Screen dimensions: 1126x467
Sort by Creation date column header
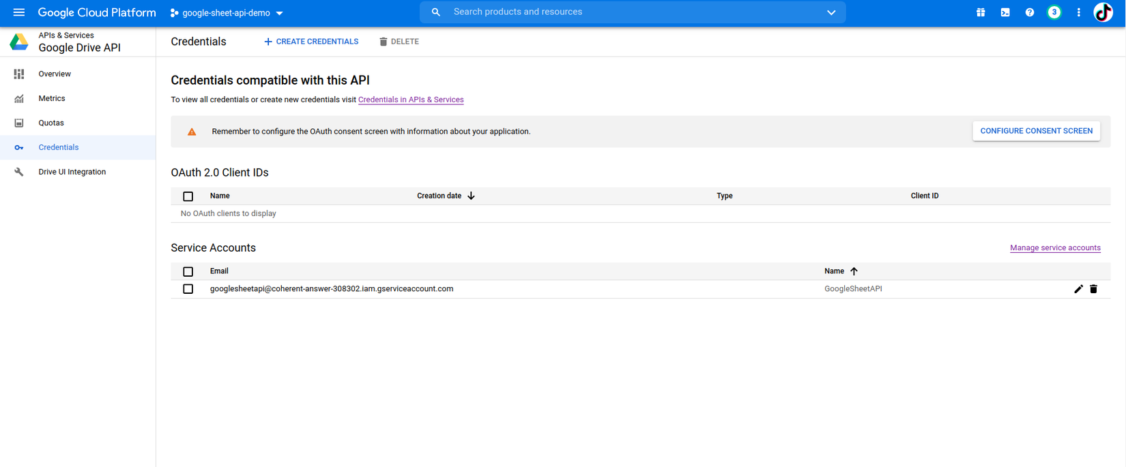coord(439,196)
